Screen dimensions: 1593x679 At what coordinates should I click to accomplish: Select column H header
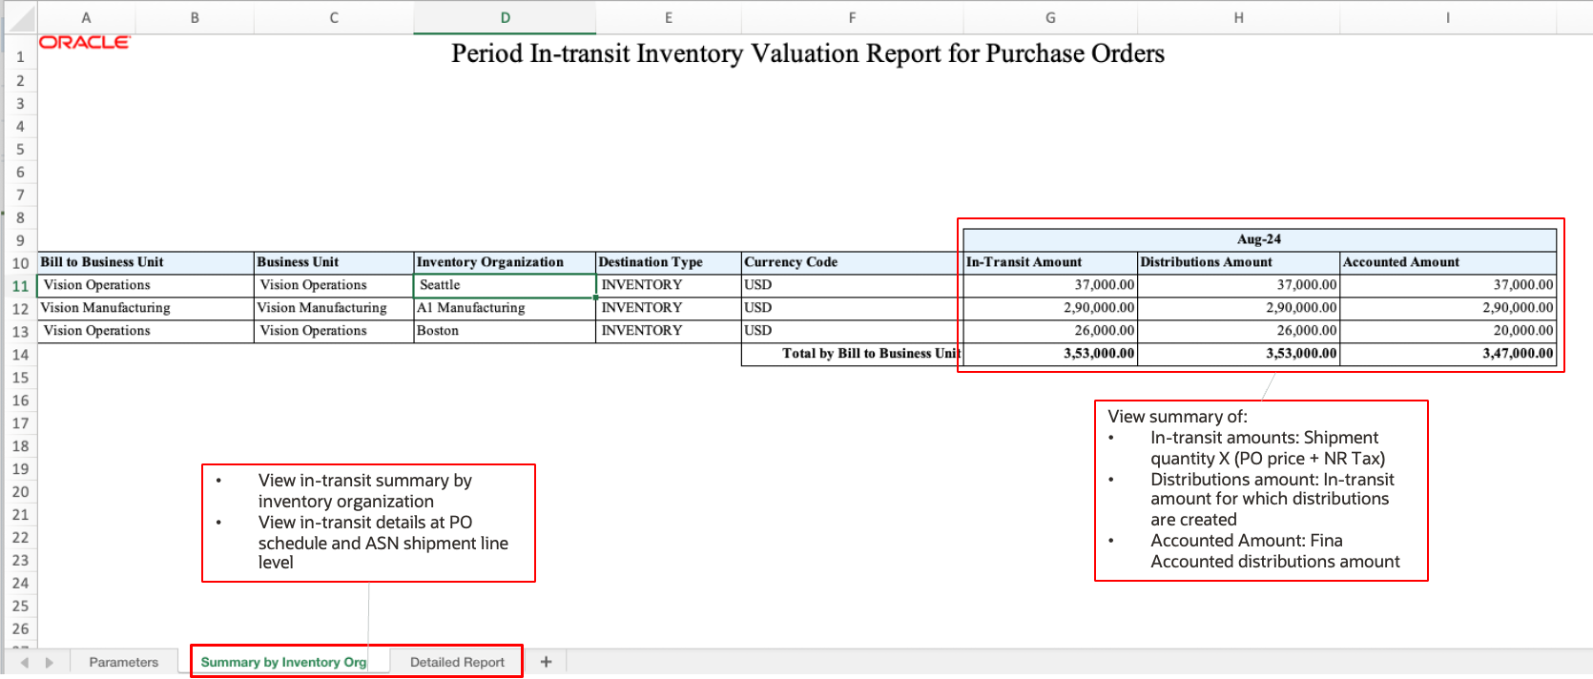1238,17
